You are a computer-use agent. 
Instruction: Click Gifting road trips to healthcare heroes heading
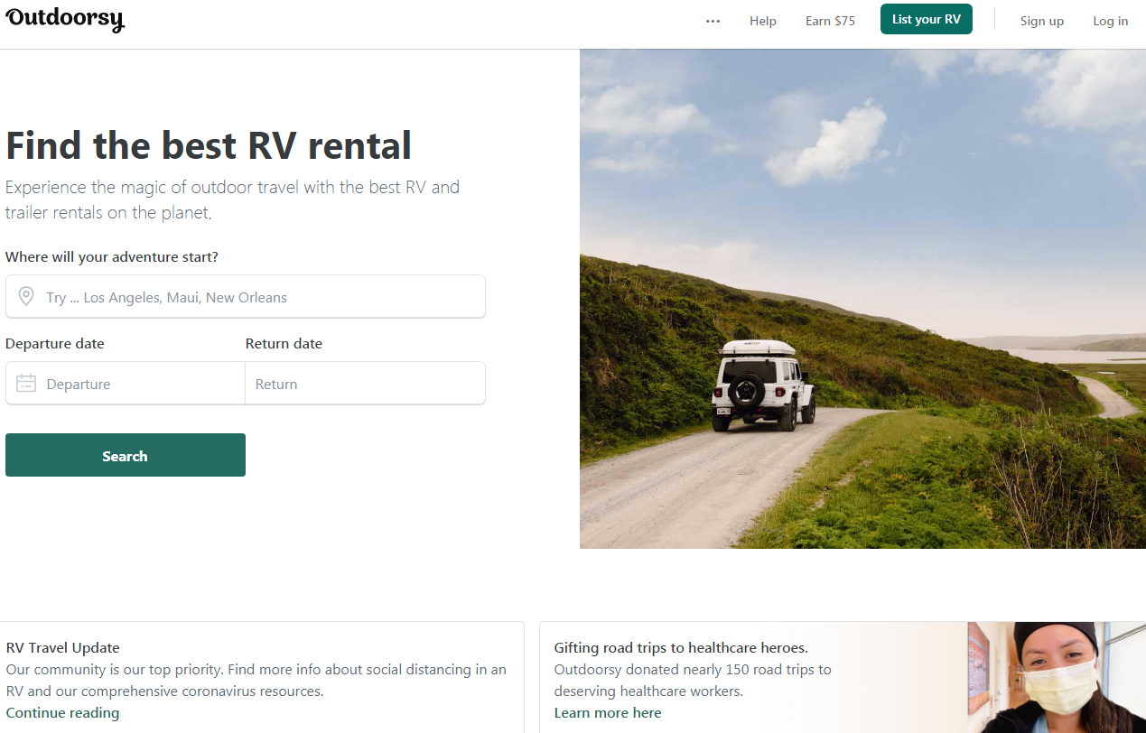(681, 647)
